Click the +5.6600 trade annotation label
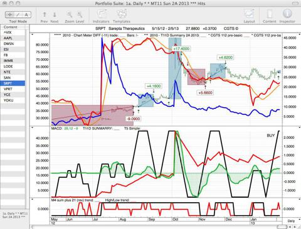301x229 pixels. 206,93
